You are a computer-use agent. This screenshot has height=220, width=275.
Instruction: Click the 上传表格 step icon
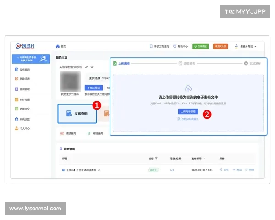(115, 64)
